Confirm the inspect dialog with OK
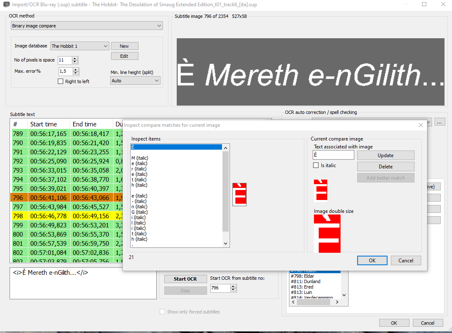 [372, 260]
